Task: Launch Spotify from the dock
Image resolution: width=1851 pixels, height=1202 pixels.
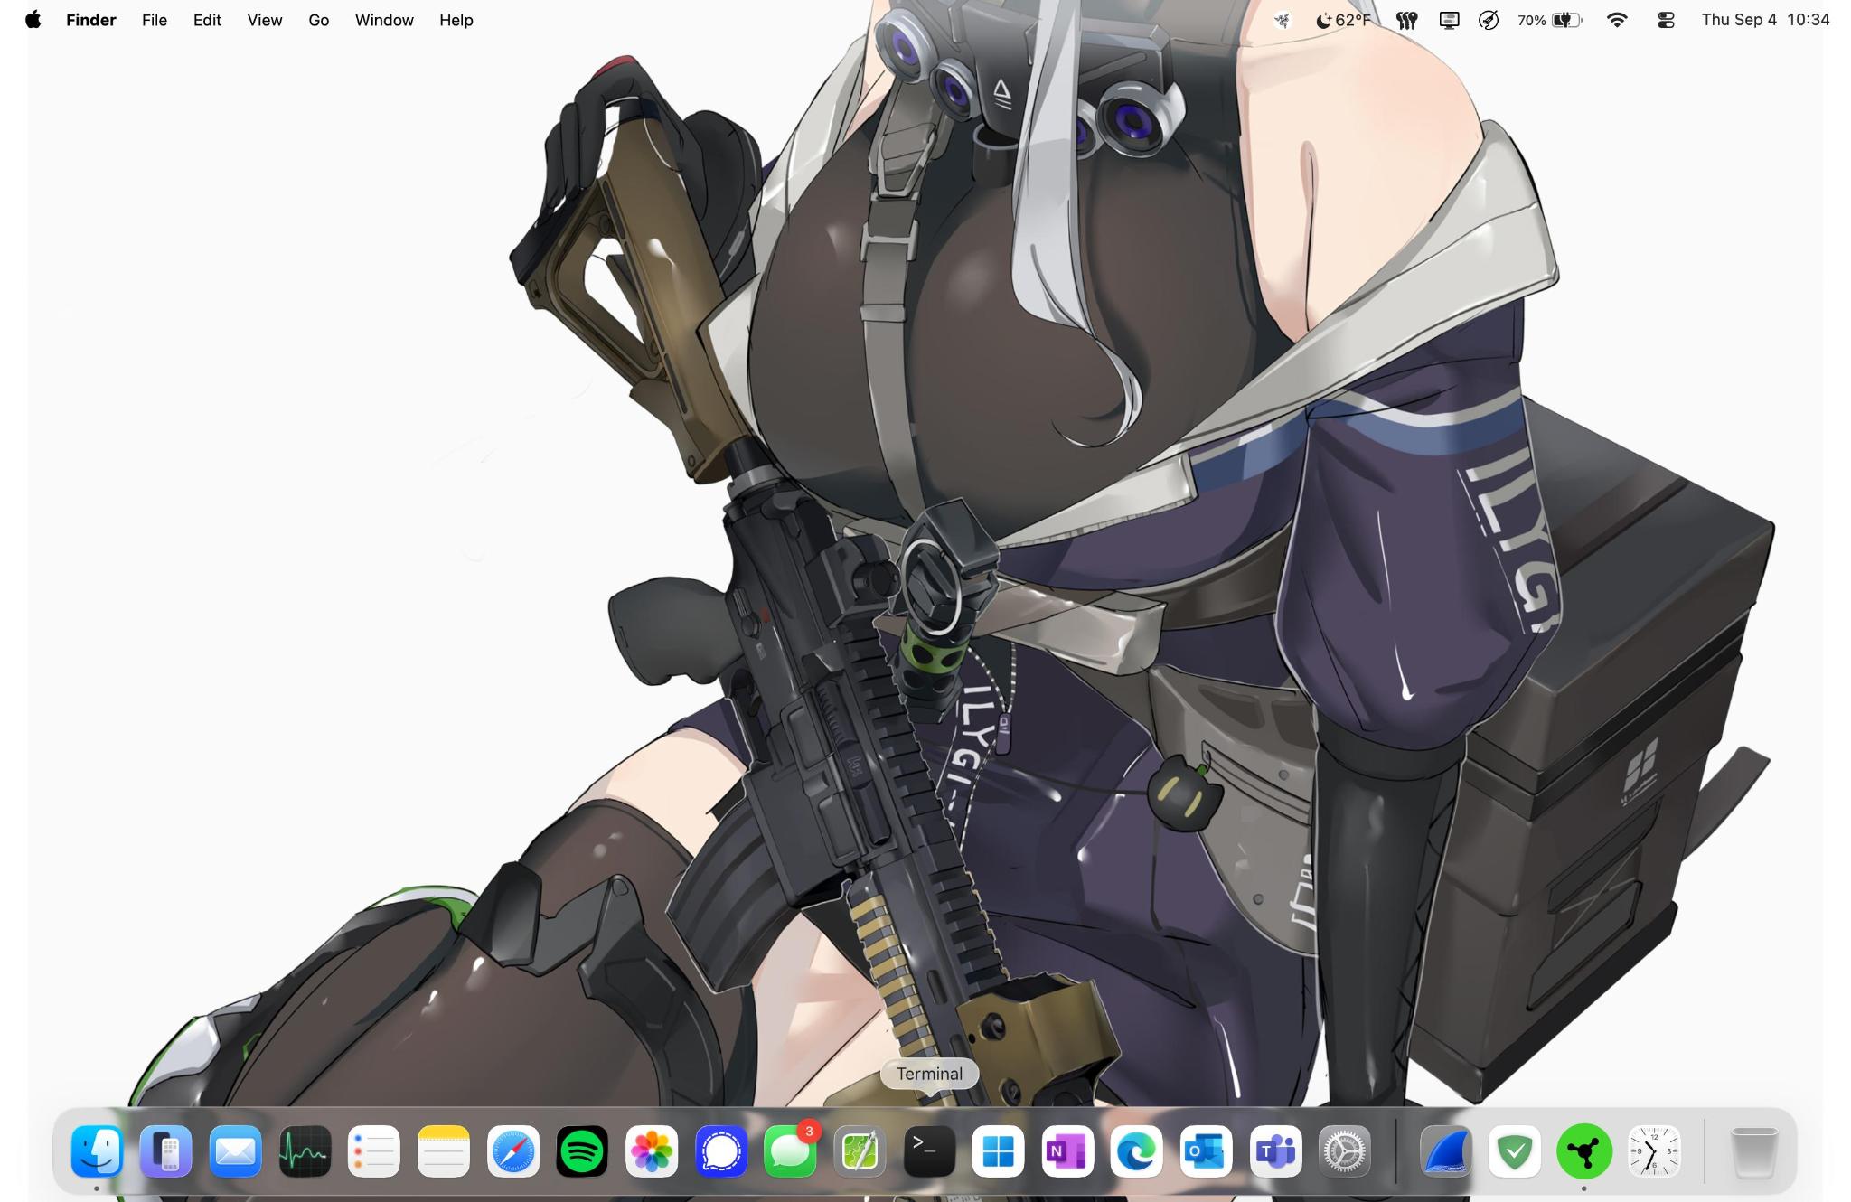Action: click(x=582, y=1151)
